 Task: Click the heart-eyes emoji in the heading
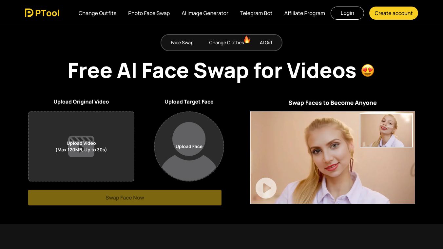point(368,70)
